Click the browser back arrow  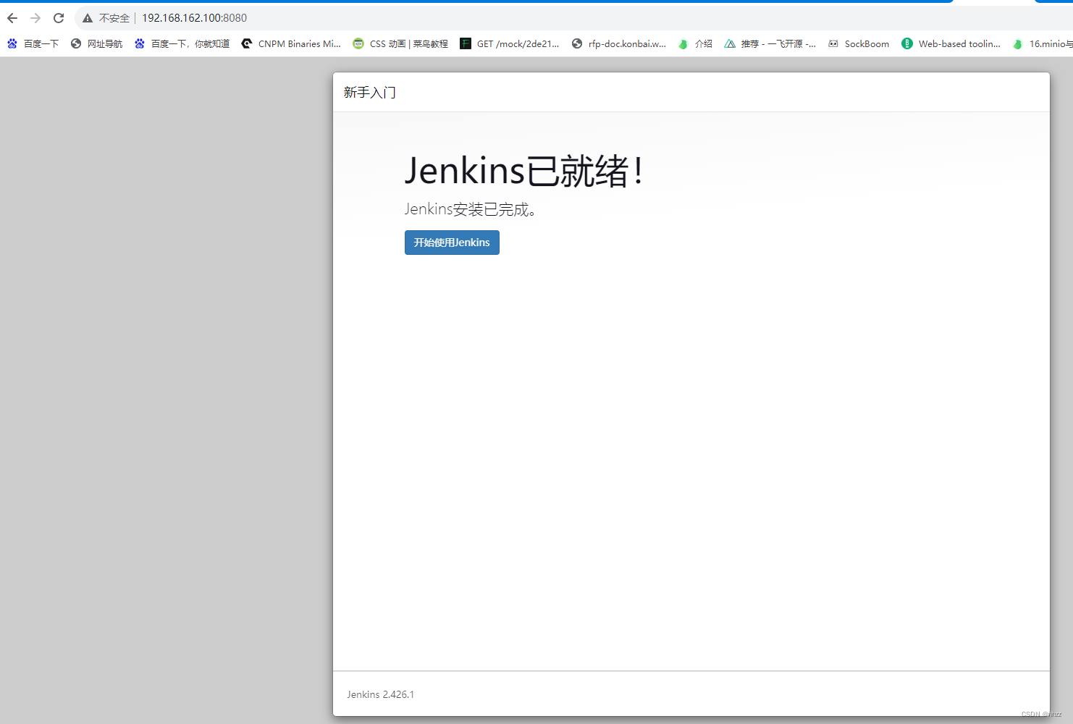pos(12,18)
